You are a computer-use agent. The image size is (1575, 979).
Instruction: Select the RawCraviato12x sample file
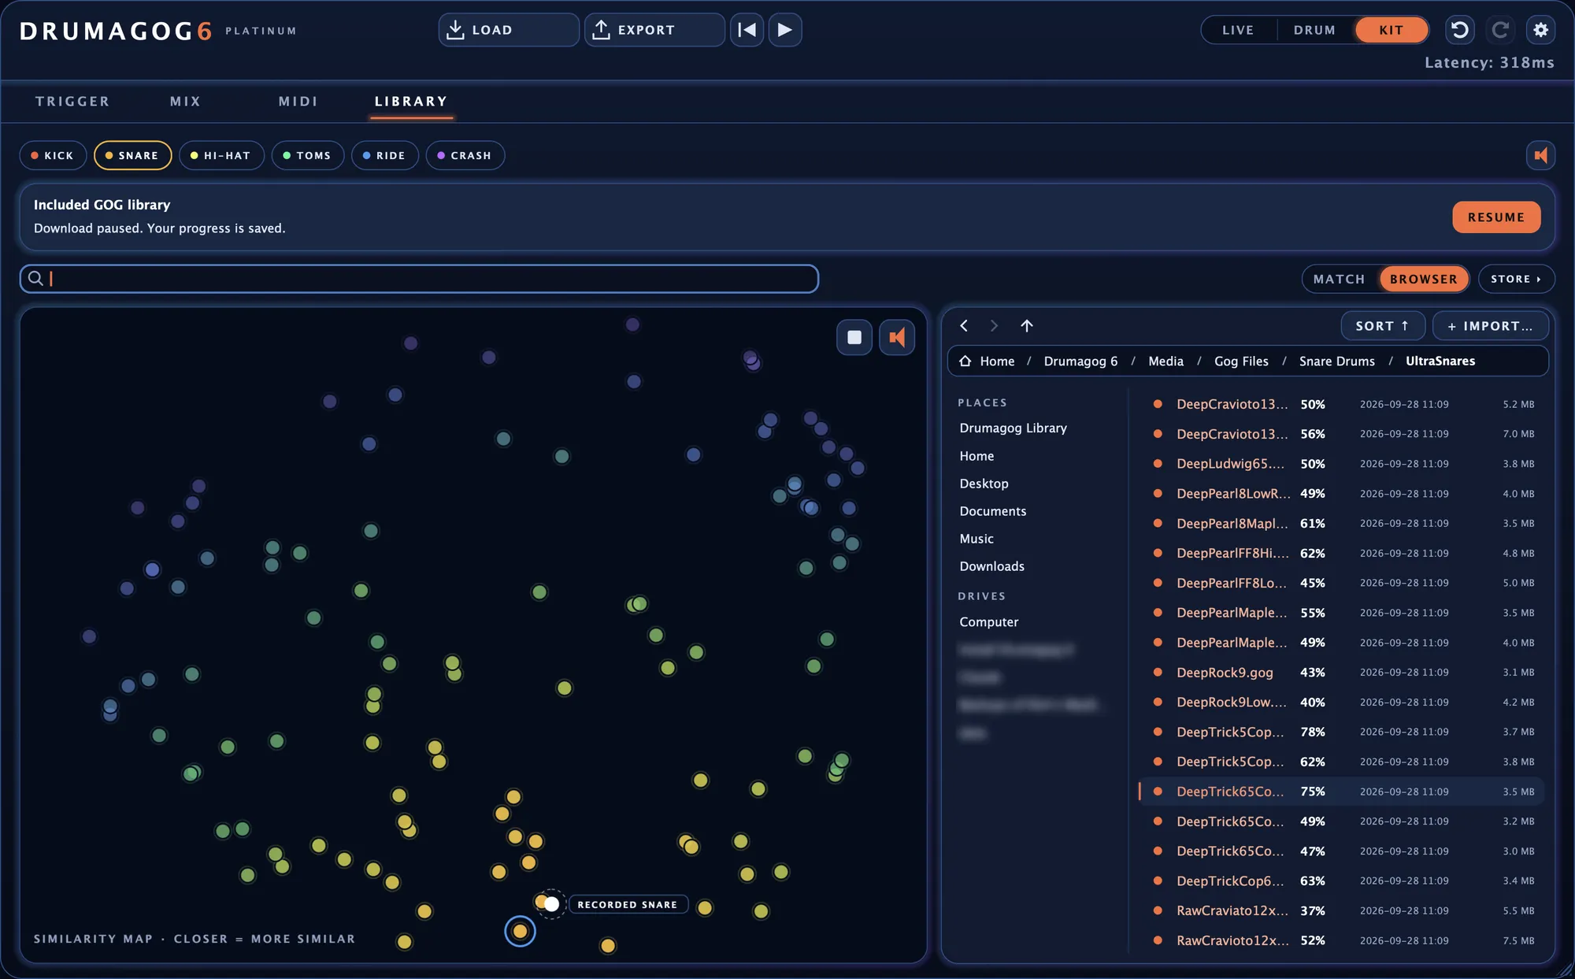point(1341,910)
